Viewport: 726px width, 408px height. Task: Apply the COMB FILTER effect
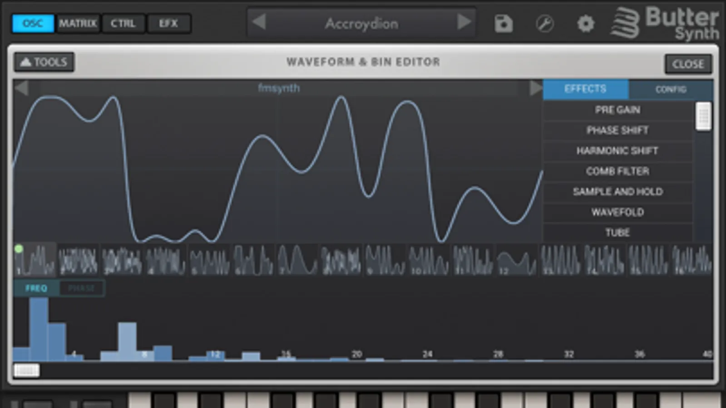click(617, 171)
